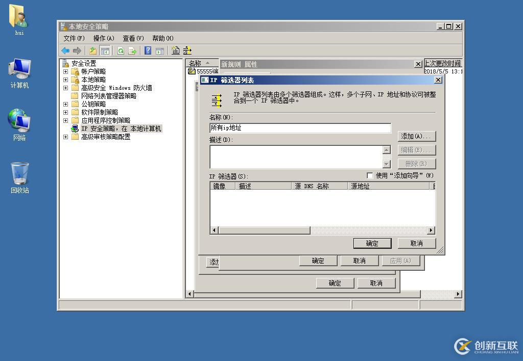Open the 文件(F) menu
Image resolution: width=523 pixels, height=361 pixels.
pyautogui.click(x=74, y=38)
